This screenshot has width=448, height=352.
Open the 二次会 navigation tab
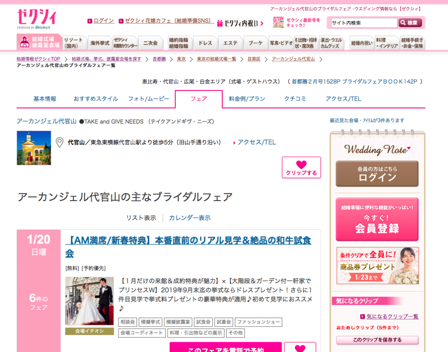[150, 43]
